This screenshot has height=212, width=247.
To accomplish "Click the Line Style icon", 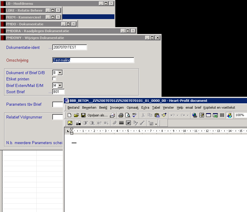I will point(122,123).
